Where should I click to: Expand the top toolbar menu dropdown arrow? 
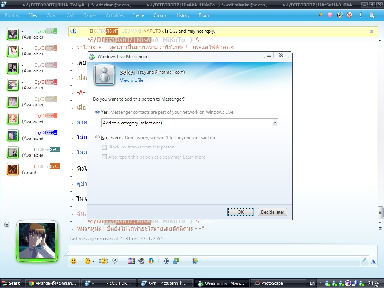[x=378, y=15]
